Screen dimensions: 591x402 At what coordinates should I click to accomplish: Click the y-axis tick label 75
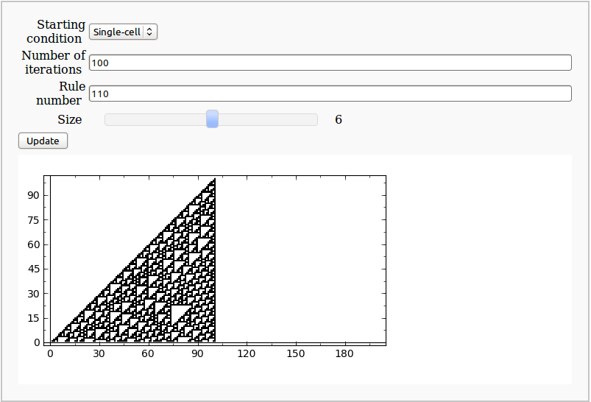point(32,219)
